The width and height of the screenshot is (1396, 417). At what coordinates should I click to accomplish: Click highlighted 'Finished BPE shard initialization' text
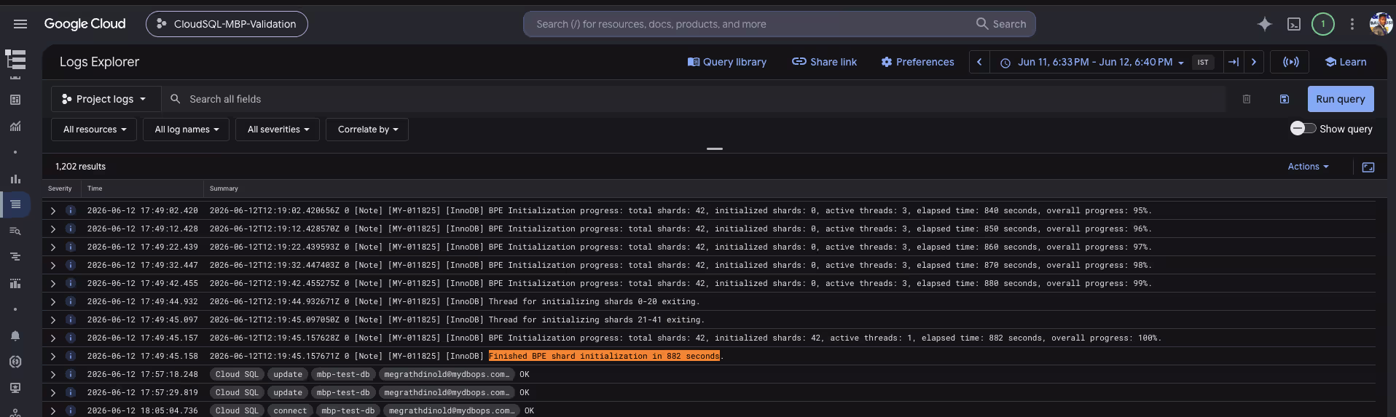click(x=604, y=356)
